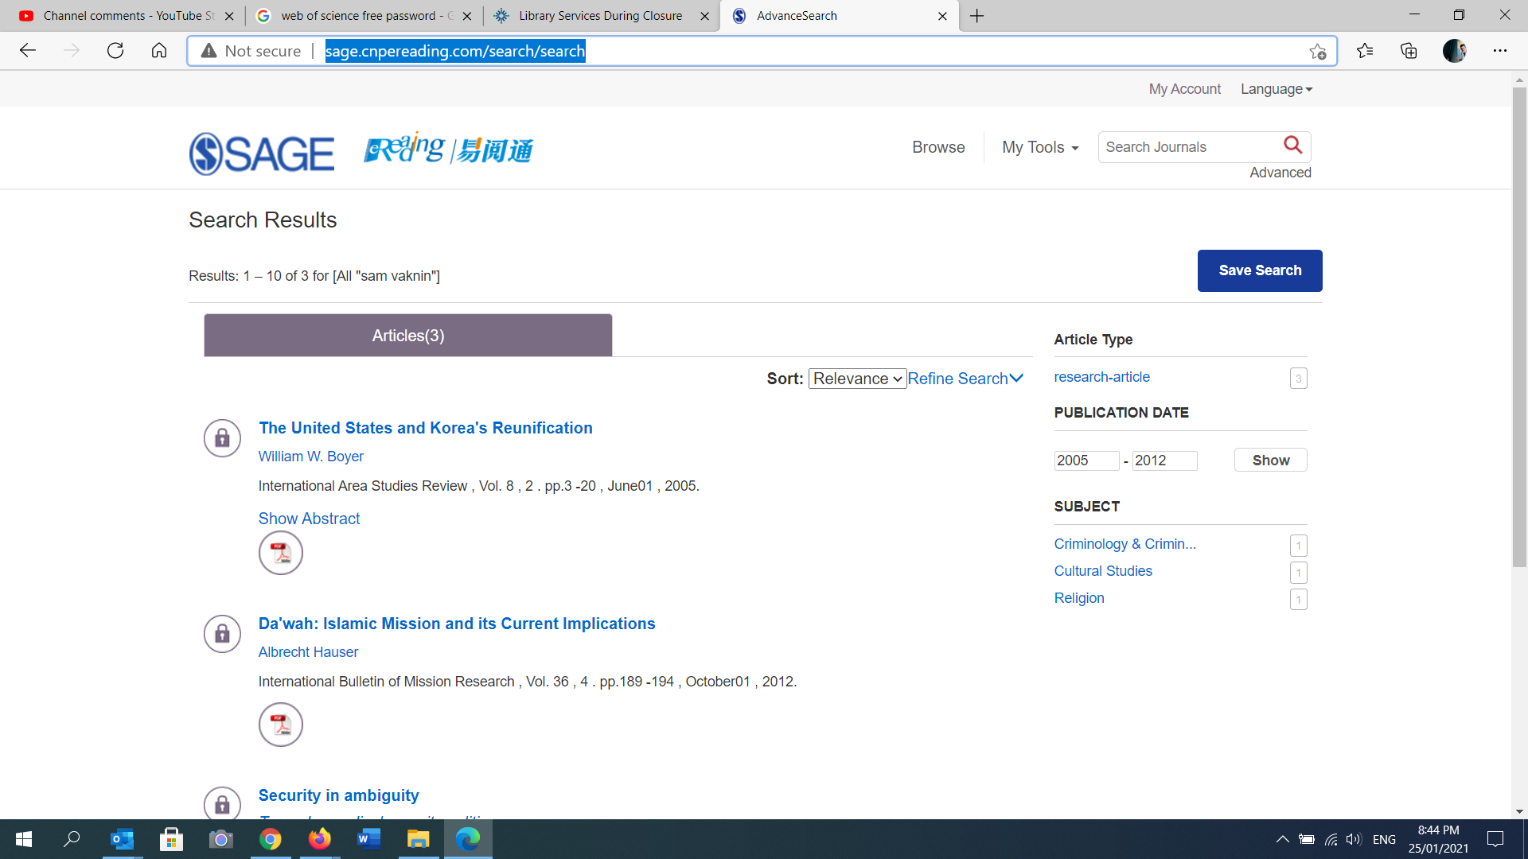This screenshot has height=859, width=1528.
Task: Open PDF icon for Da'wah article
Action: click(x=281, y=725)
